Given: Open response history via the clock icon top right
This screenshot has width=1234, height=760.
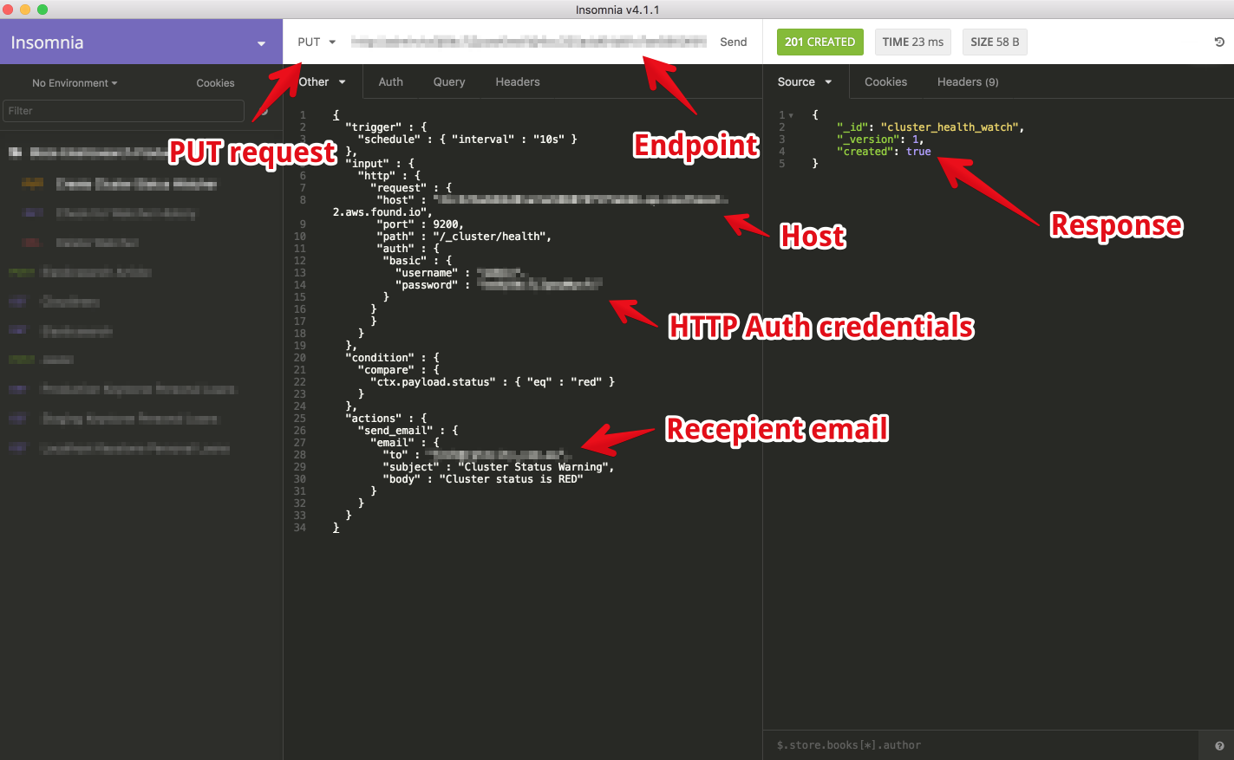Looking at the screenshot, I should click(1218, 41).
